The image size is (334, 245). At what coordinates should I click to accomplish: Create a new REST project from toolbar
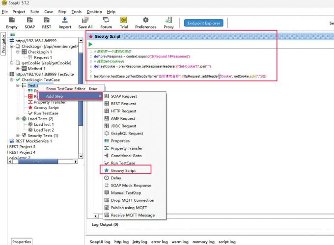click(47, 23)
